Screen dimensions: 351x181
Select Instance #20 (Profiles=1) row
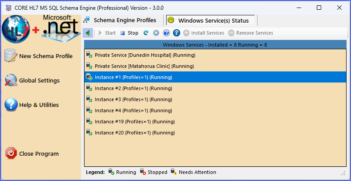pyautogui.click(x=215, y=133)
